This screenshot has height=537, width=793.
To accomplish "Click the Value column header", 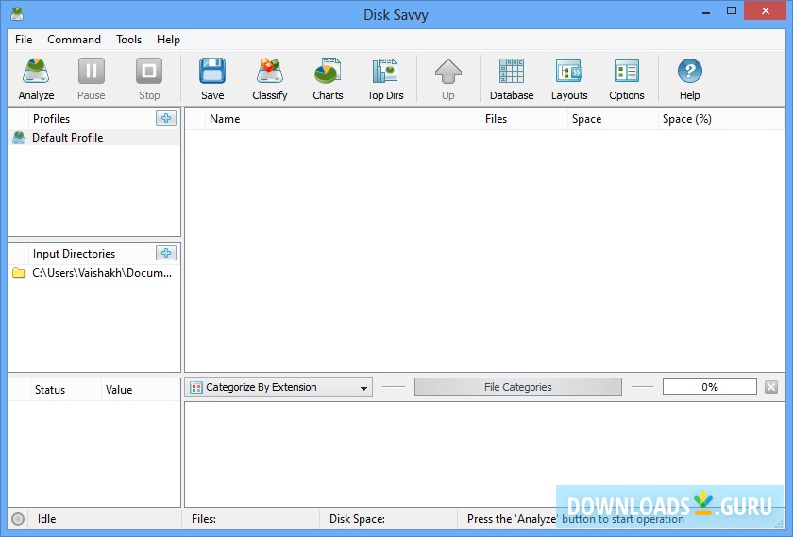I will click(140, 390).
